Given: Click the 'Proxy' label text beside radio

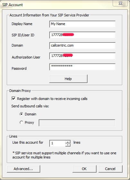Looking at the screenshot, I should (x=29, y=122).
